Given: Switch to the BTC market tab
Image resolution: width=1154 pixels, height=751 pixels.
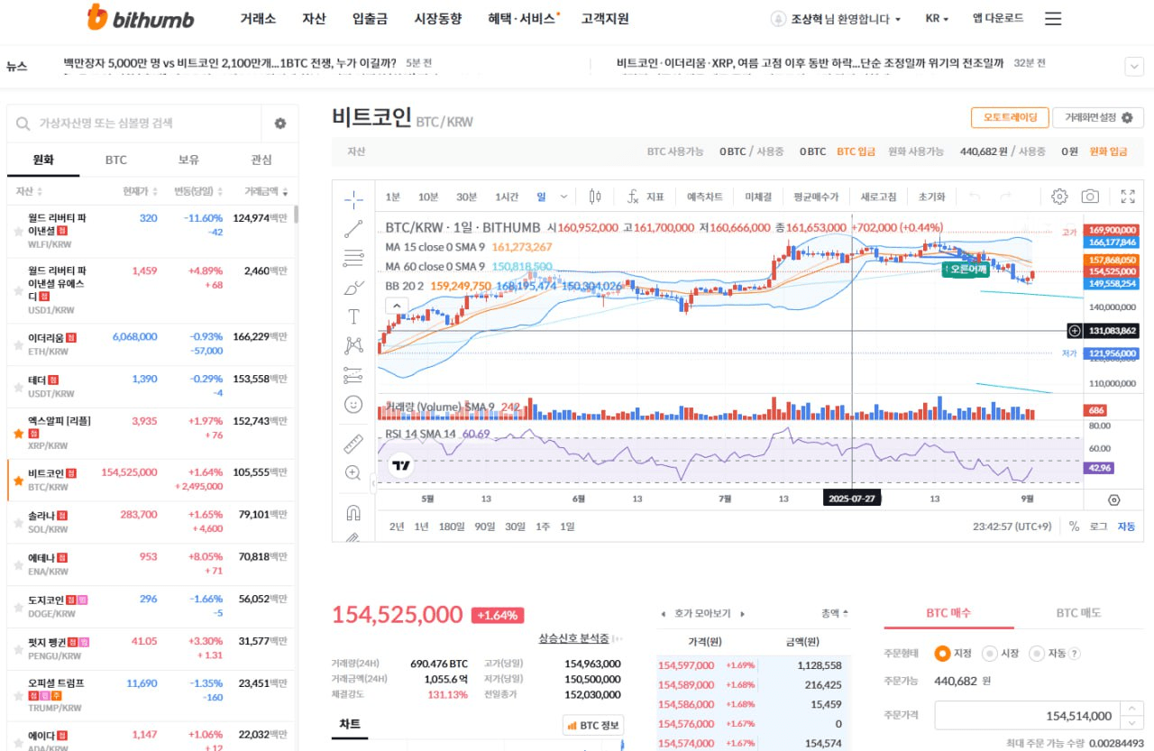Looking at the screenshot, I should (x=116, y=160).
